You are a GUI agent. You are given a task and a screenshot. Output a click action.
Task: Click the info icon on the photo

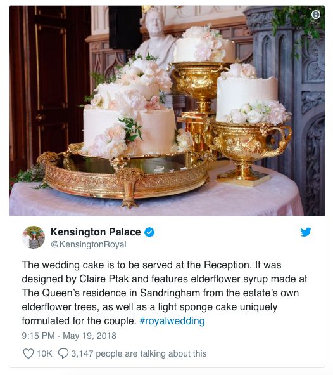click(316, 15)
